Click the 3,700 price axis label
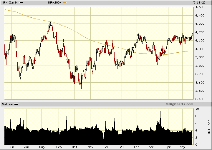 (200, 74)
